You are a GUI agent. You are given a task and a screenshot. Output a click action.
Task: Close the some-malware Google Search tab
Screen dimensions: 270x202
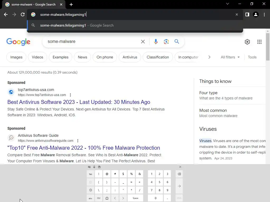61,4
